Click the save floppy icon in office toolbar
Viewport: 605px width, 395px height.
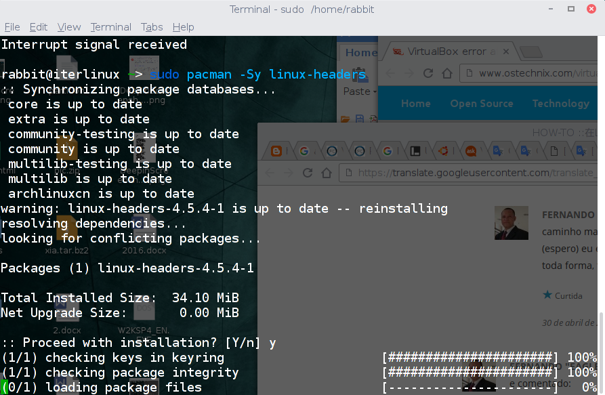360,119
